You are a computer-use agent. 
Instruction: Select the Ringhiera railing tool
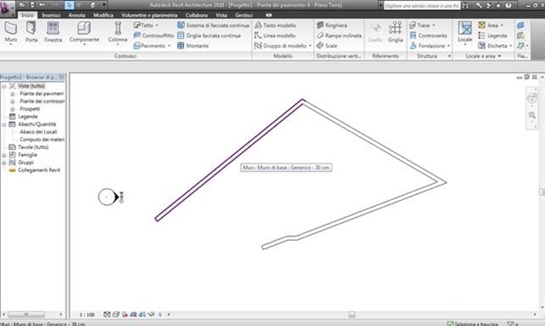pos(332,26)
